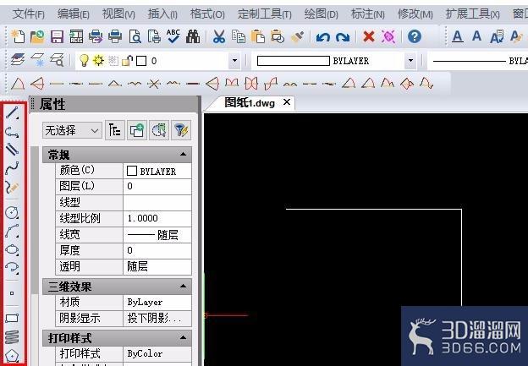Cut selection with scissors icon
Image resolution: width=528 pixels, height=366 pixels.
coord(219,36)
